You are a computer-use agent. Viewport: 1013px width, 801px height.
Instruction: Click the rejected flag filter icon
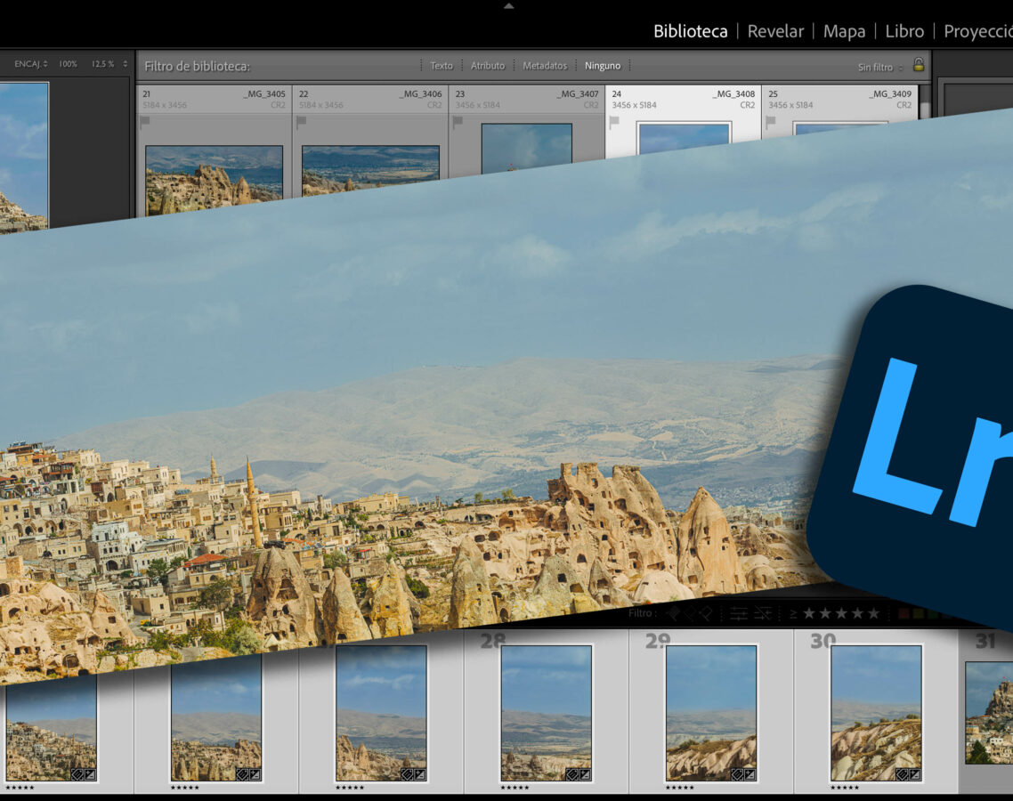coord(707,614)
